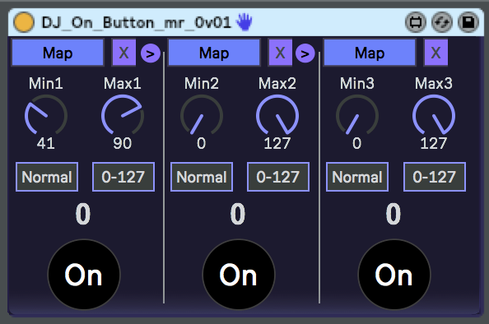The image size is (489, 324).
Task: Open Normal dropdown below Min2
Action: pos(202,177)
